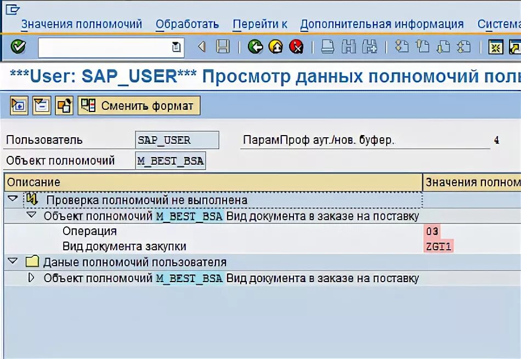Image resolution: width=521 pixels, height=359 pixels.
Task: Confirm entry with the green checkmark icon
Action: tap(18, 47)
